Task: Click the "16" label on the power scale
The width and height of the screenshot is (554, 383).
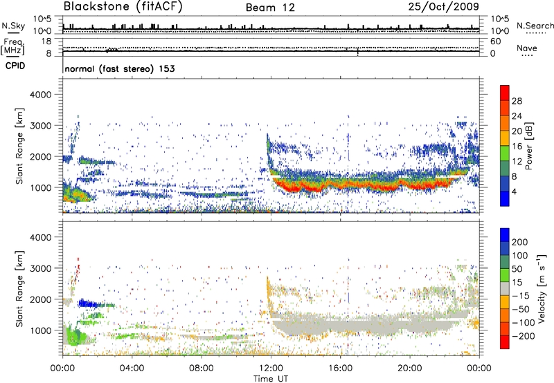Action: pos(517,147)
